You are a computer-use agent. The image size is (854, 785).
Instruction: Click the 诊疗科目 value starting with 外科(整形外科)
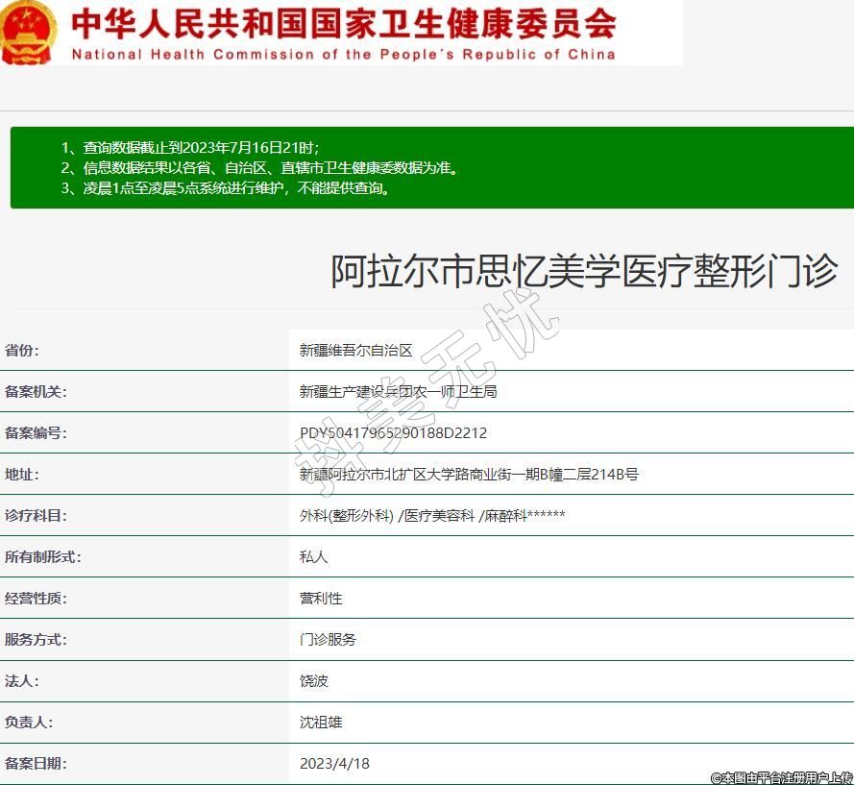(x=431, y=516)
